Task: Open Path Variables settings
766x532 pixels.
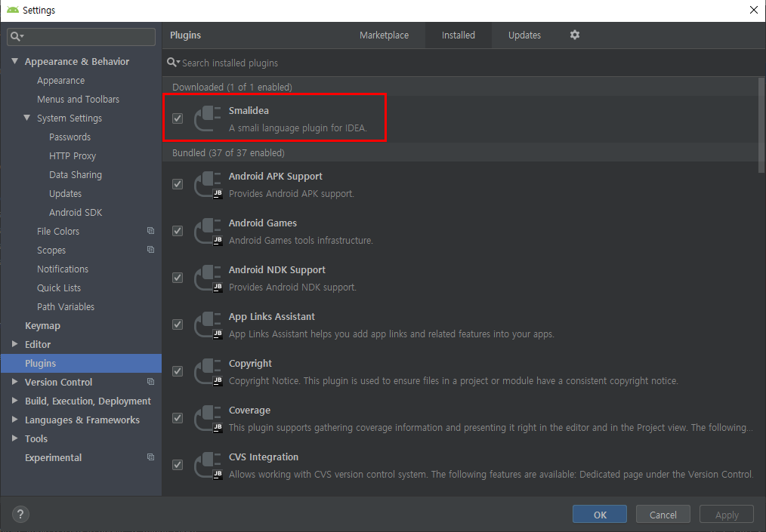Action: pos(66,306)
